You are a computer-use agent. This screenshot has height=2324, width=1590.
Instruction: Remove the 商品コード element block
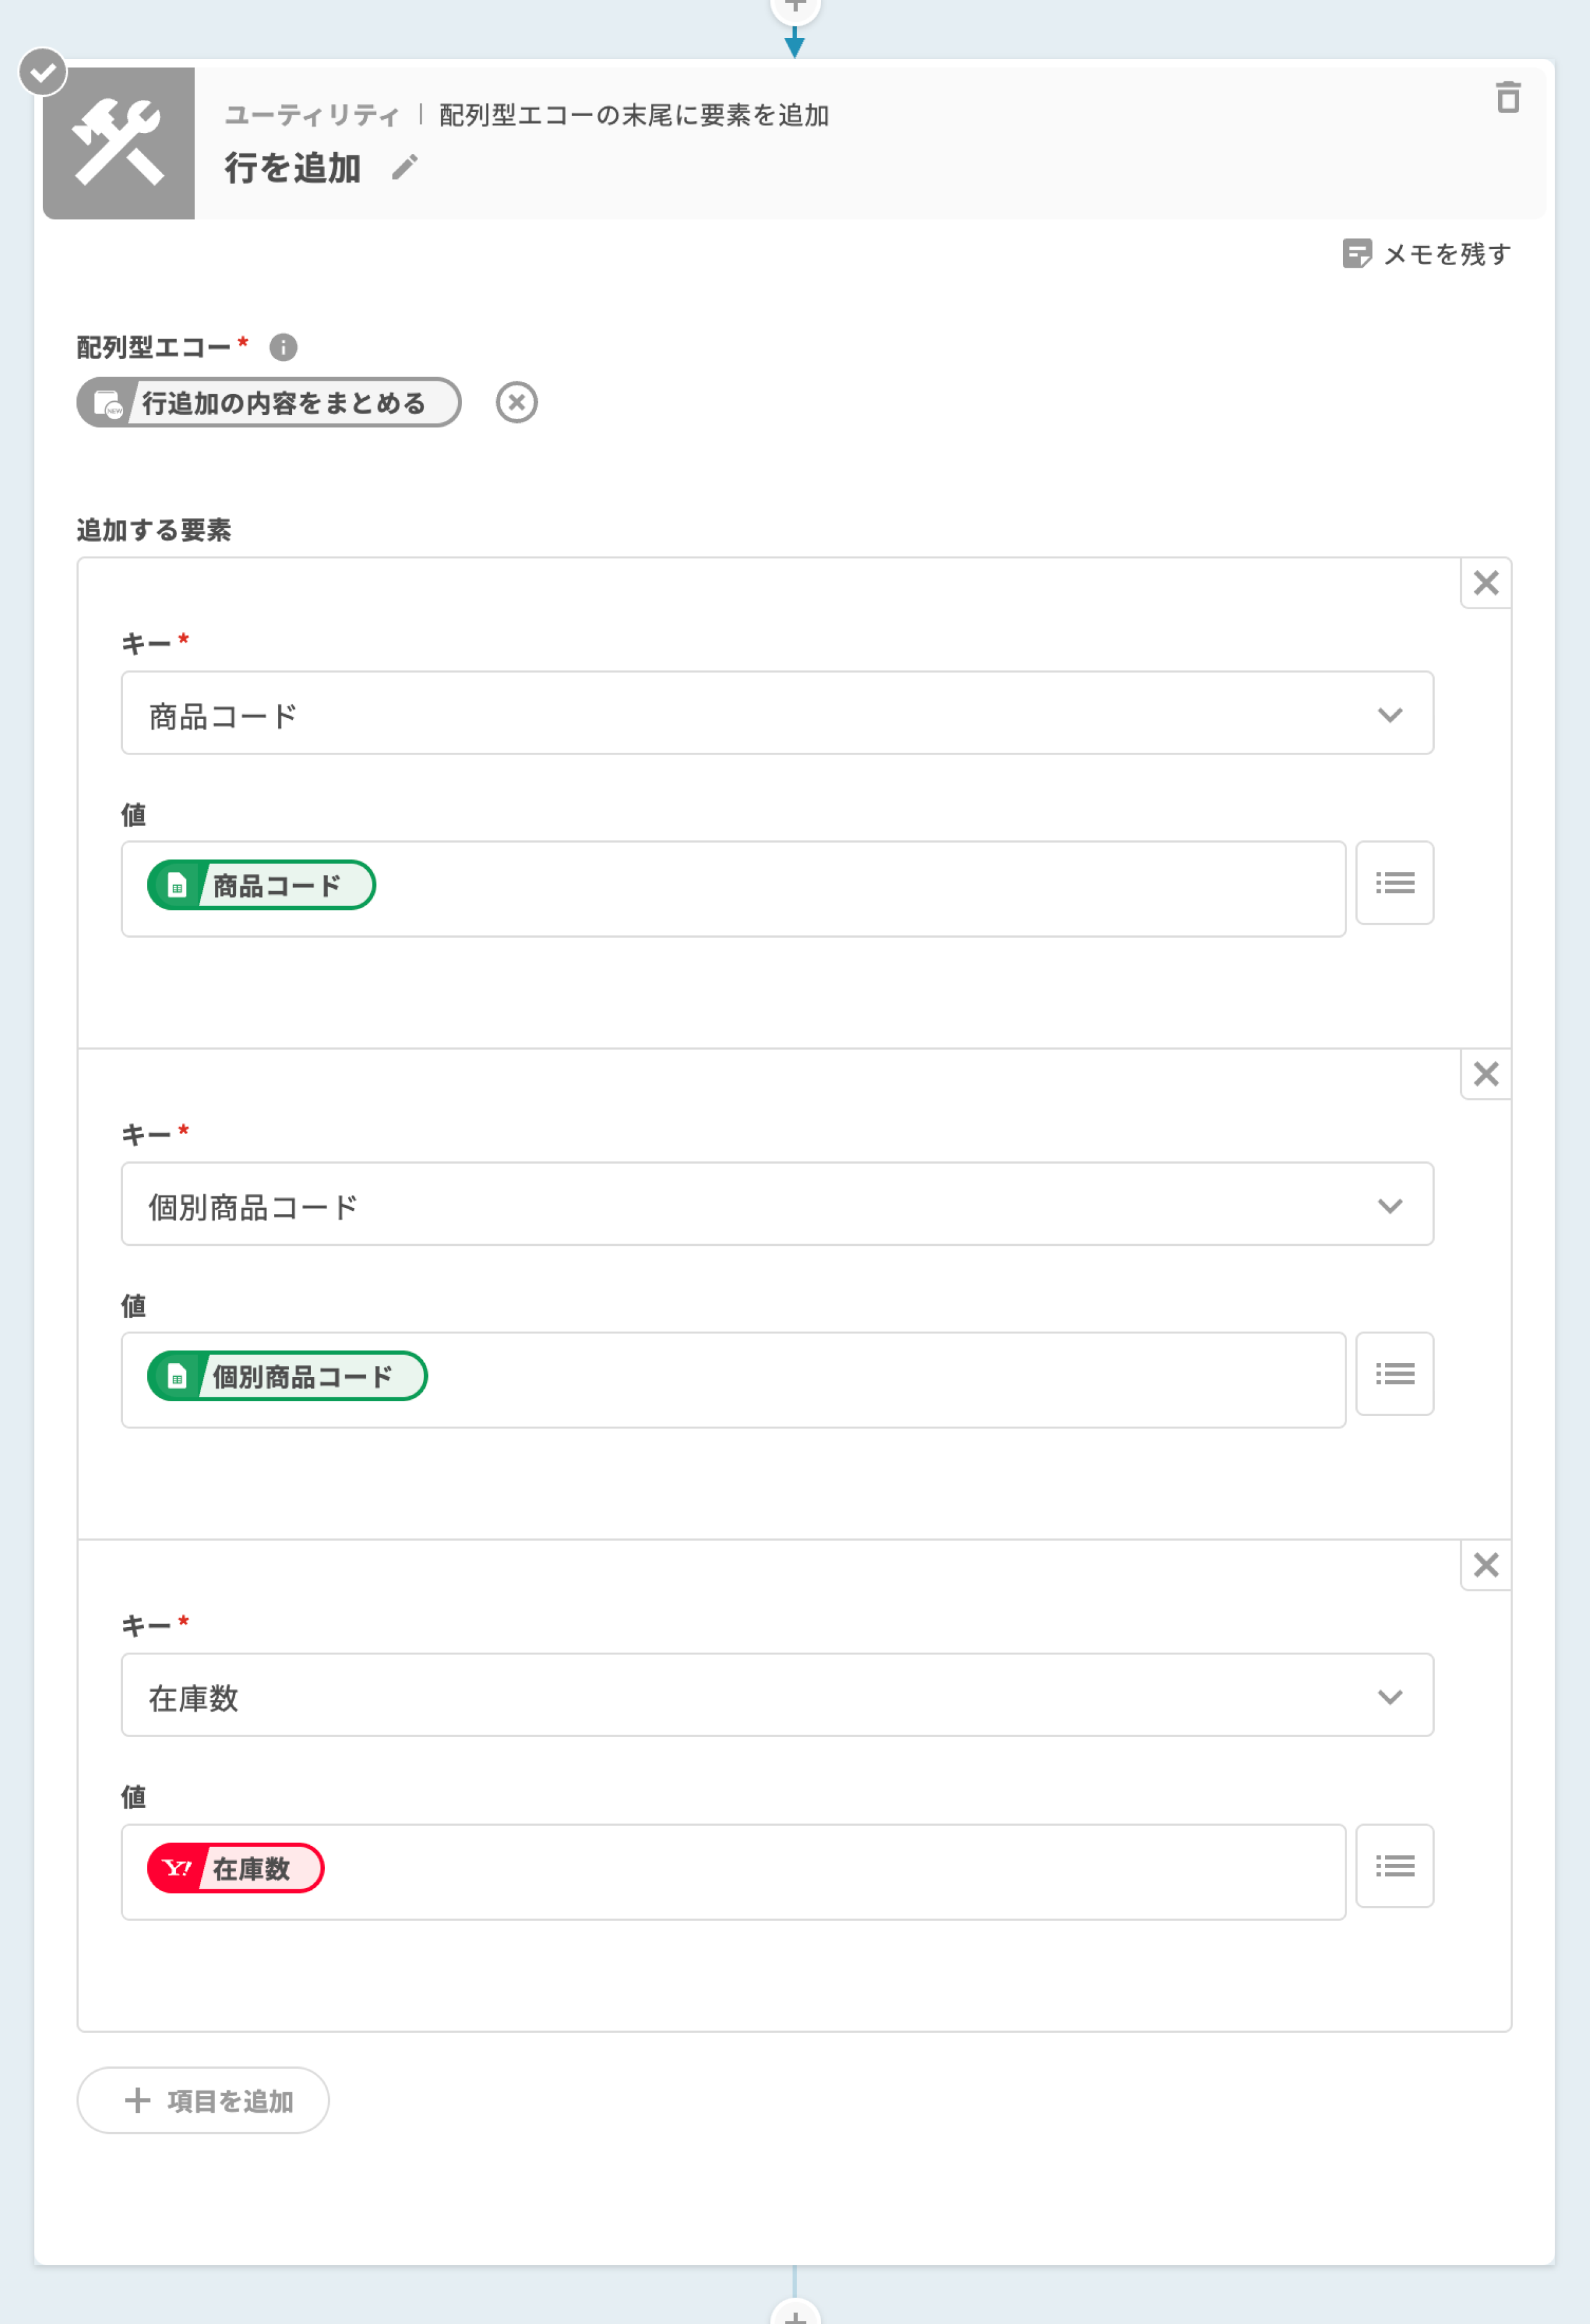[1485, 583]
